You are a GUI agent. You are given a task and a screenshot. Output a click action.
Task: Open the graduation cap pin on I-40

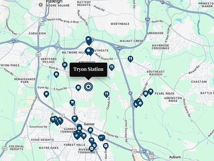pos(88,40)
